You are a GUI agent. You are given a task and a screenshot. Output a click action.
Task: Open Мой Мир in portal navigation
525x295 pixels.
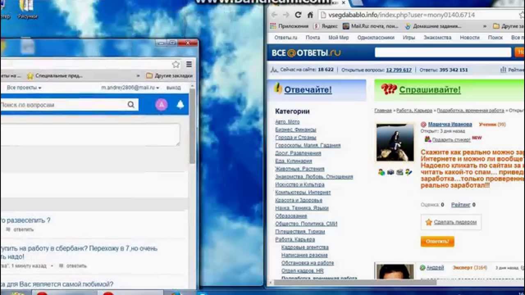click(x=338, y=37)
